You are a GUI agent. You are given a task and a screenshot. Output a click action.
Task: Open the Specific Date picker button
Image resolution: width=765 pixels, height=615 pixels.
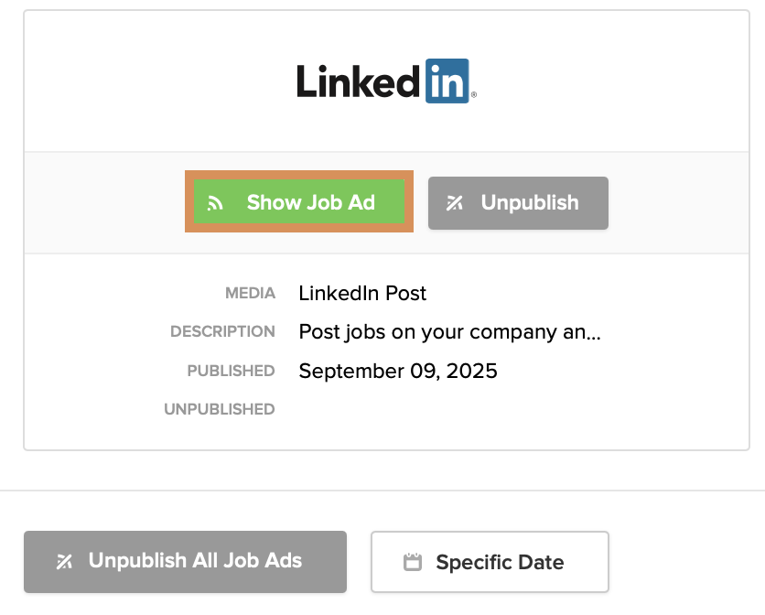click(490, 562)
